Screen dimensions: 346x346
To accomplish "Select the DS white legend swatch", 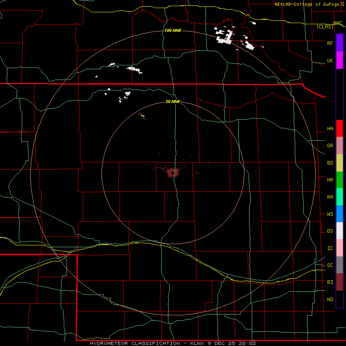I will tap(339, 231).
